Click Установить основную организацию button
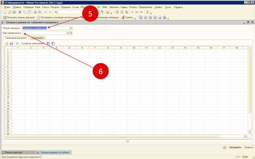The width and height of the screenshot is (255, 159). (57, 17)
